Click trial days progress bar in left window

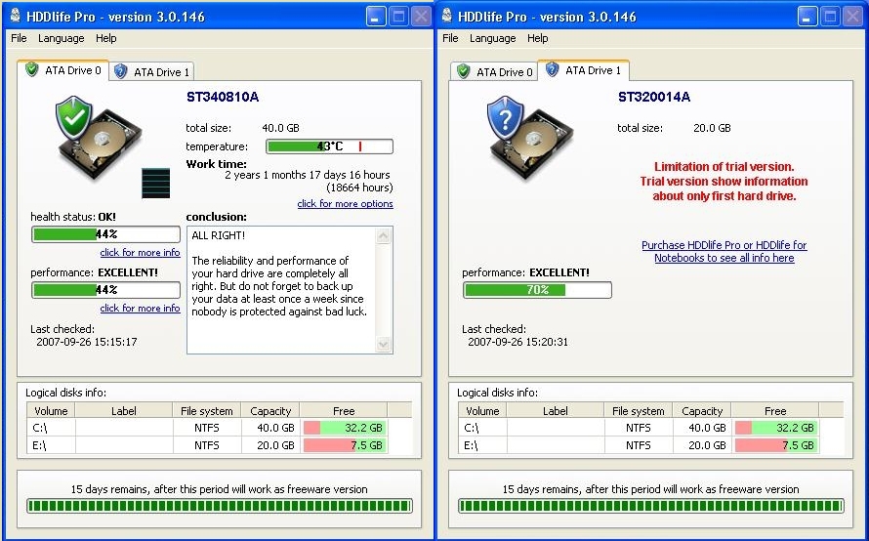click(x=220, y=506)
